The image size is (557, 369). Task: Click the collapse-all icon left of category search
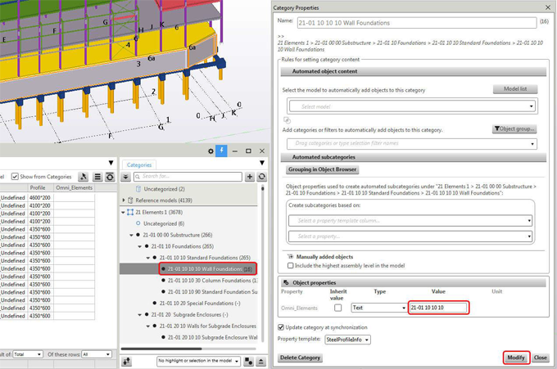(x=125, y=177)
